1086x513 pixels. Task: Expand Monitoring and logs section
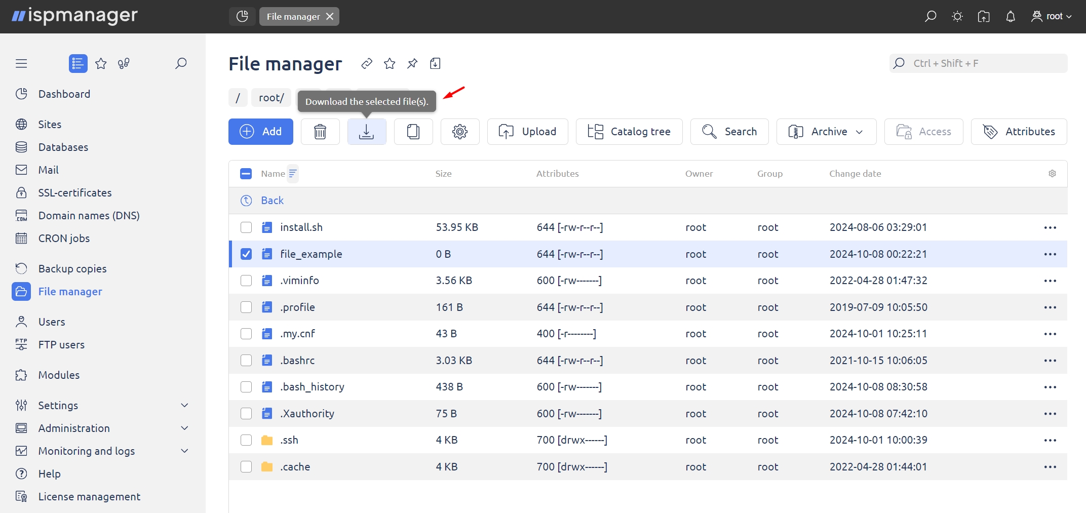pos(185,451)
